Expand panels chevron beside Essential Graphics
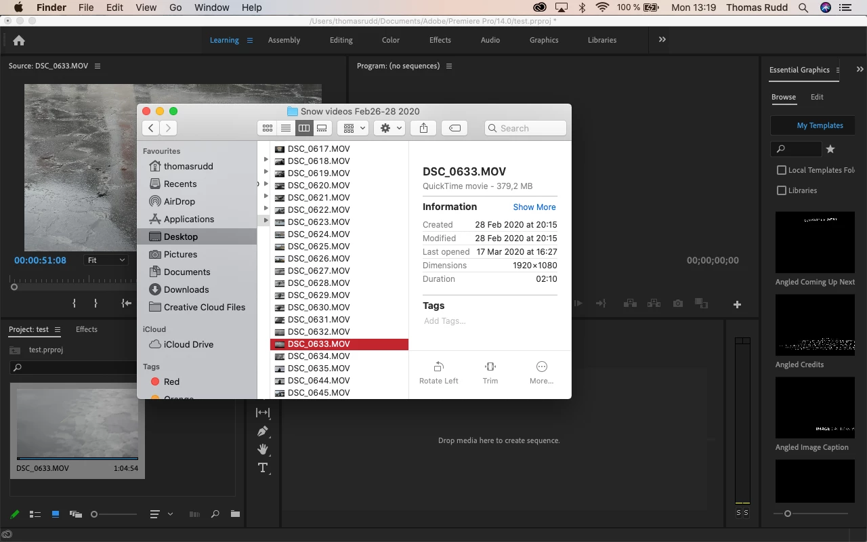This screenshot has height=542, width=867. [x=860, y=69]
